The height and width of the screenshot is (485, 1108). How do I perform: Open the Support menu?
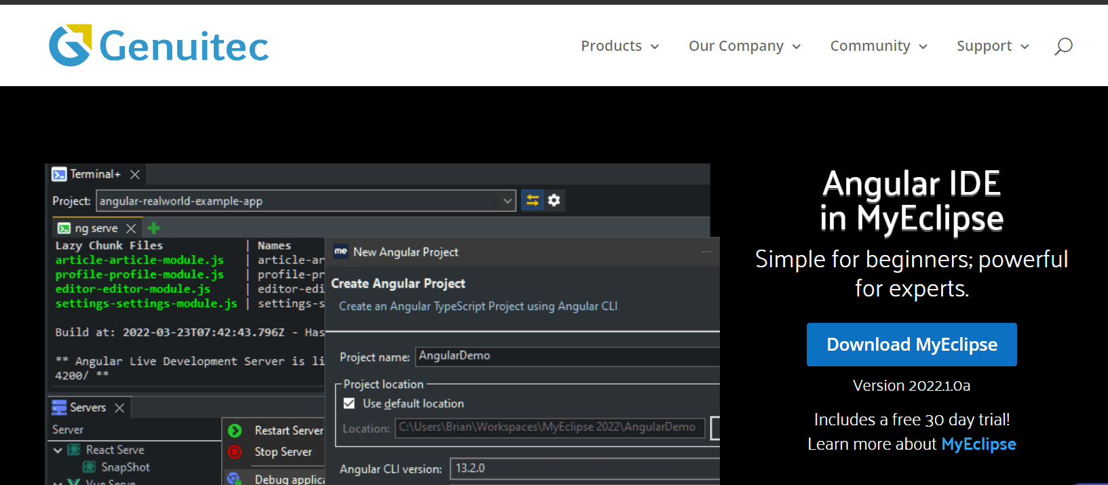[x=985, y=45]
